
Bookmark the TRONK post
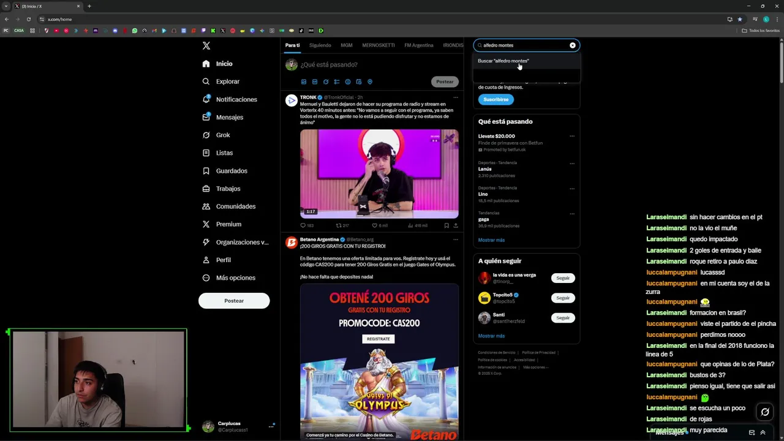pyautogui.click(x=447, y=225)
